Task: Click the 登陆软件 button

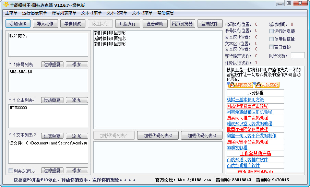Action: click(210, 24)
